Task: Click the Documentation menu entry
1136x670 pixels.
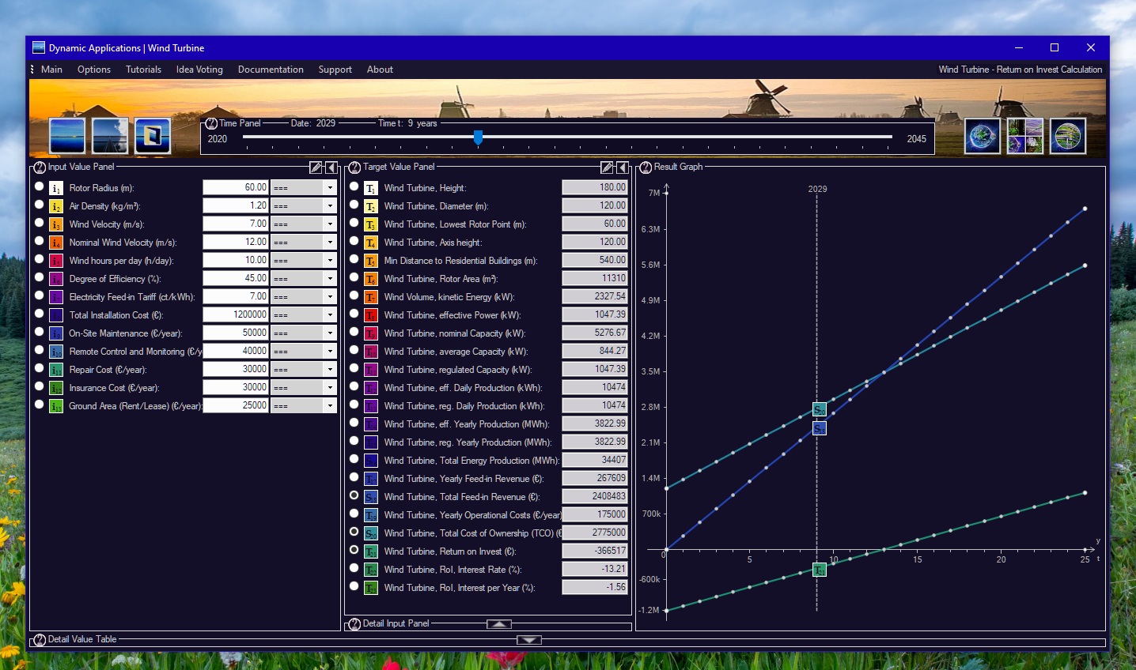Action: click(x=271, y=70)
